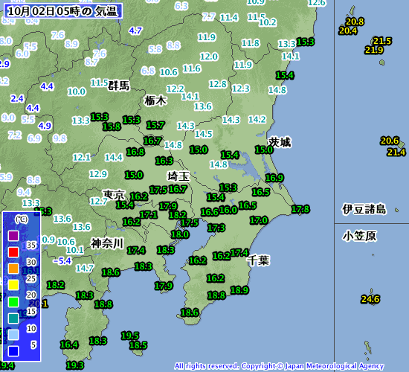Click the 栃木 prefecture label
The height and width of the screenshot is (372, 409).
pyautogui.click(x=155, y=100)
